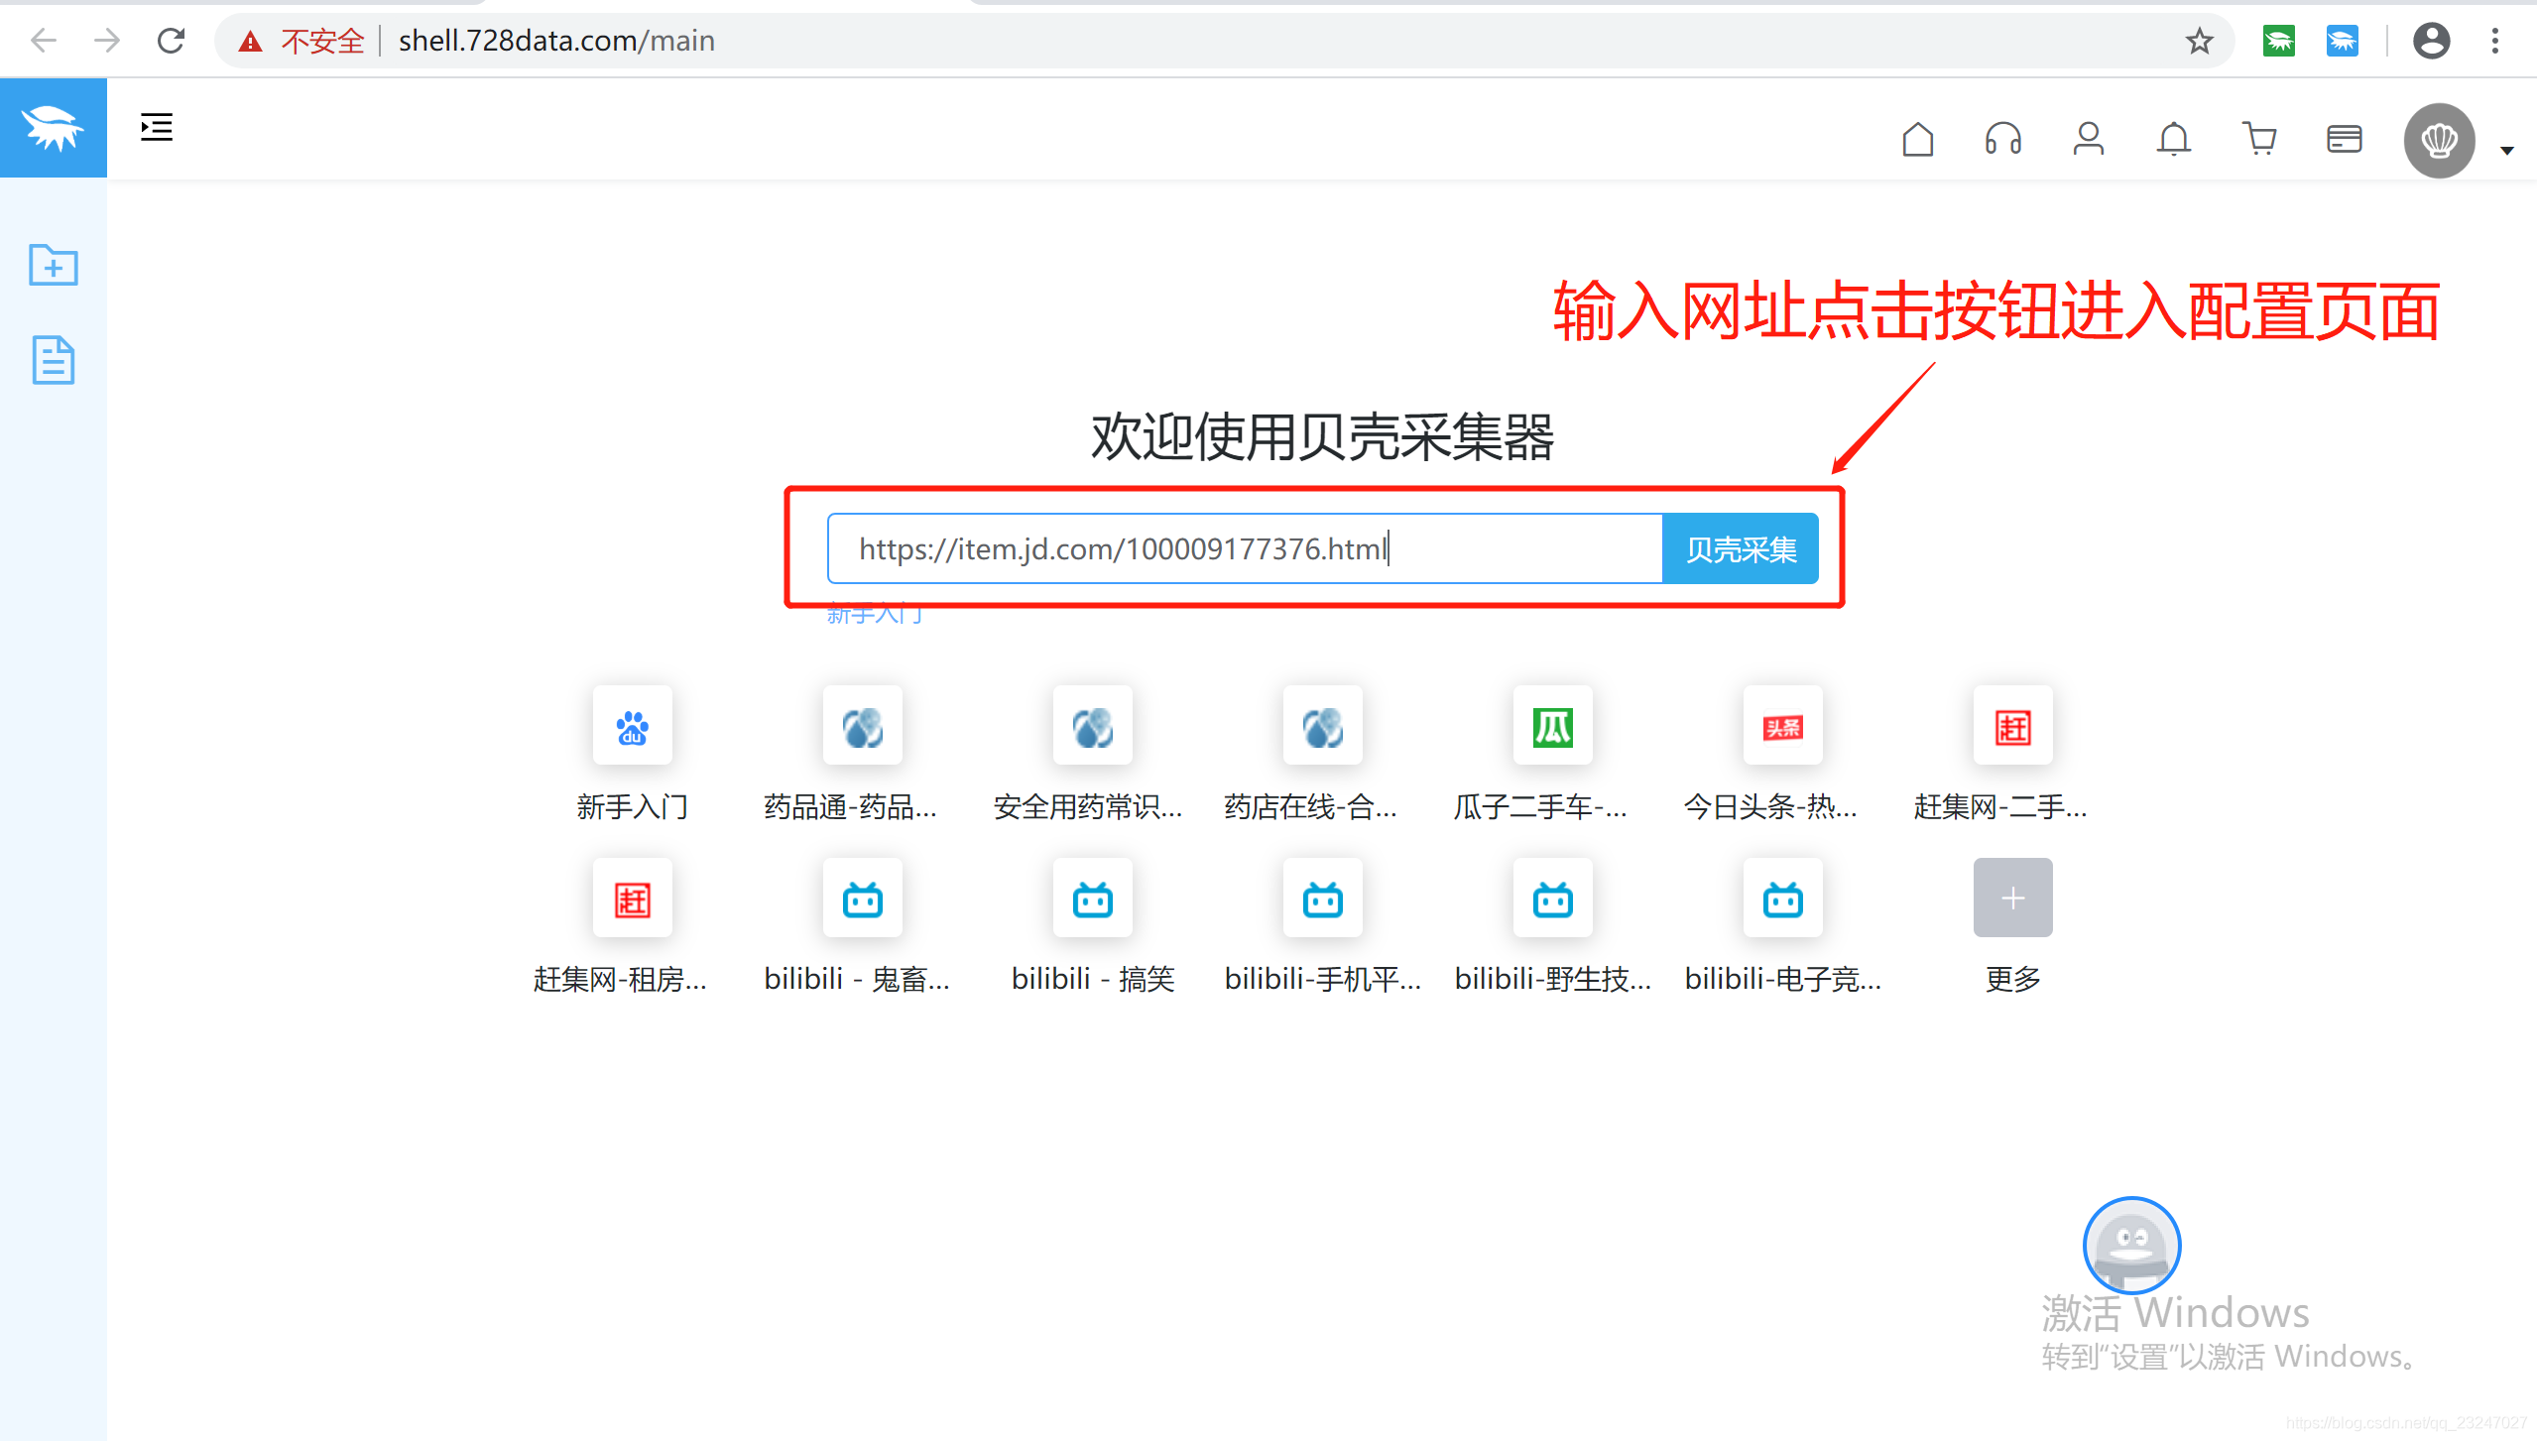
Task: Go back with browser back arrow
Action: pos(44,41)
